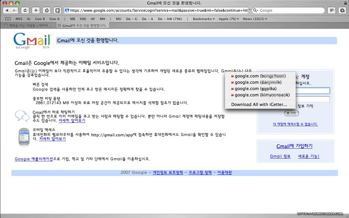
Task: Close the first tab with its X icon
Action: pyautogui.click(x=6, y=26)
